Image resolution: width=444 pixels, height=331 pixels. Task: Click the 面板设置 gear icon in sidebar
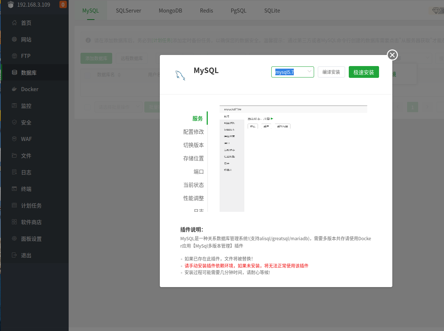click(x=14, y=239)
